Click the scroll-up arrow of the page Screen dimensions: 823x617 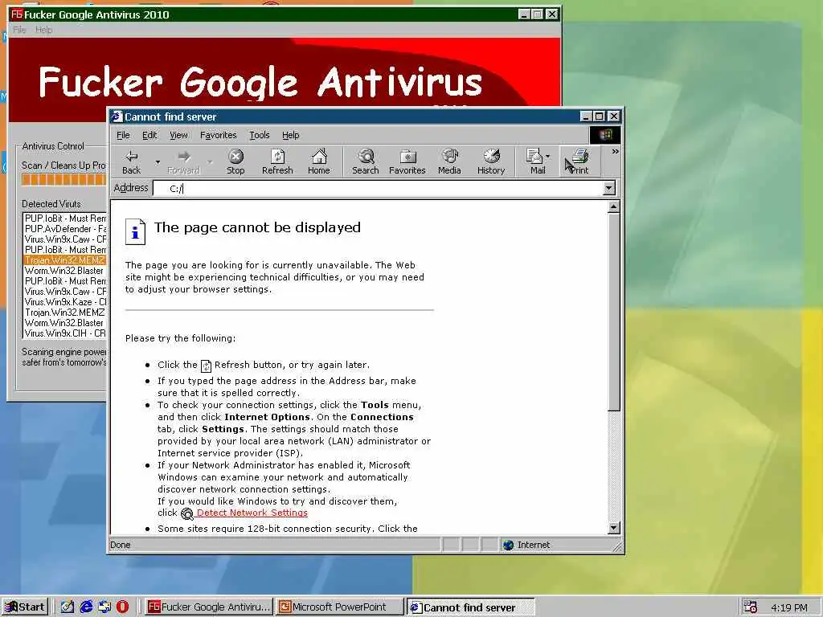point(613,206)
